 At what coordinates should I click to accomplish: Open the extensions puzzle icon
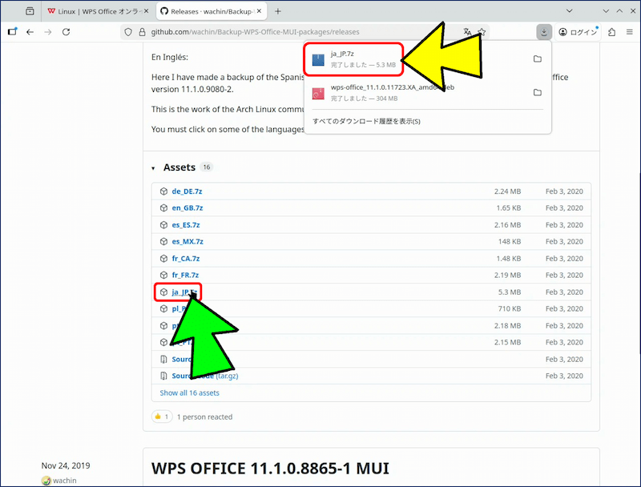coord(611,32)
